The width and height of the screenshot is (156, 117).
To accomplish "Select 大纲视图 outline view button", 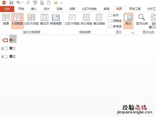I will (17, 20).
